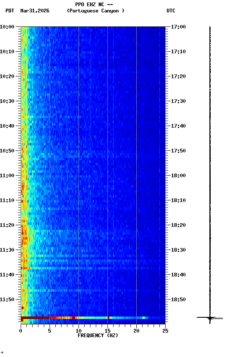Click the 11:50 PDT time label
The height and width of the screenshot is (357, 228).
click(7, 300)
